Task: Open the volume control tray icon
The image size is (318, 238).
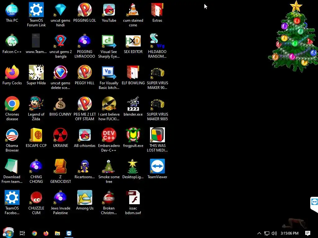Action: 274,233
